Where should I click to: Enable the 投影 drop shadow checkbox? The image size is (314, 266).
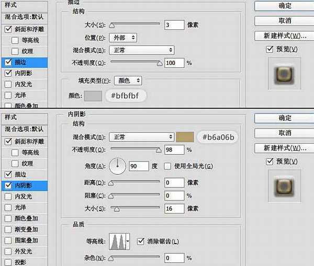(8, 262)
